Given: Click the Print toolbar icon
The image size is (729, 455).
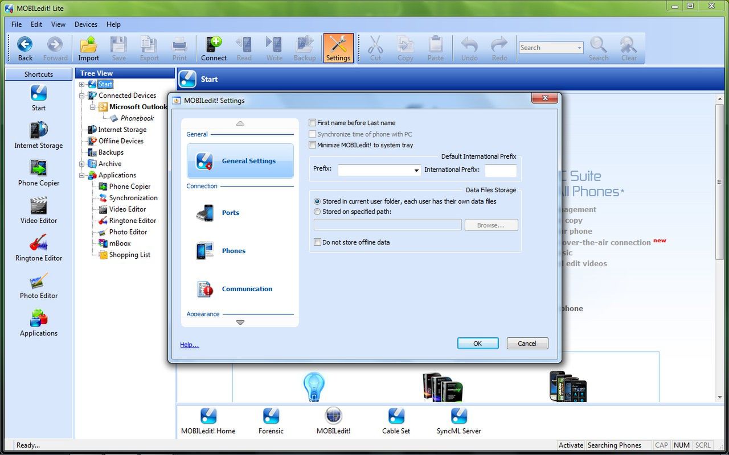Looking at the screenshot, I should point(179,48).
